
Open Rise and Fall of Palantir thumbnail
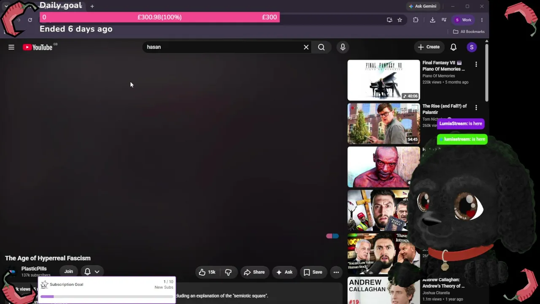click(383, 124)
